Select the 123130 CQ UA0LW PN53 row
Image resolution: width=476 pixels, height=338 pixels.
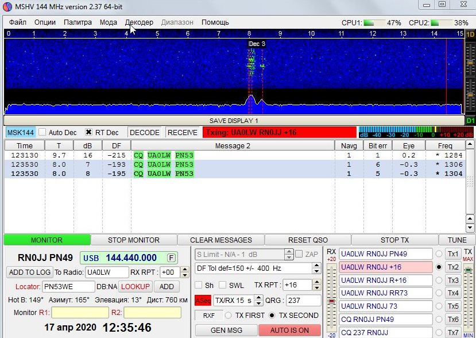[x=235, y=155]
